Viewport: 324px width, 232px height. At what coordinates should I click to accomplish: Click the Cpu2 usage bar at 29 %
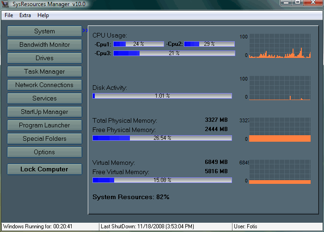coord(209,44)
